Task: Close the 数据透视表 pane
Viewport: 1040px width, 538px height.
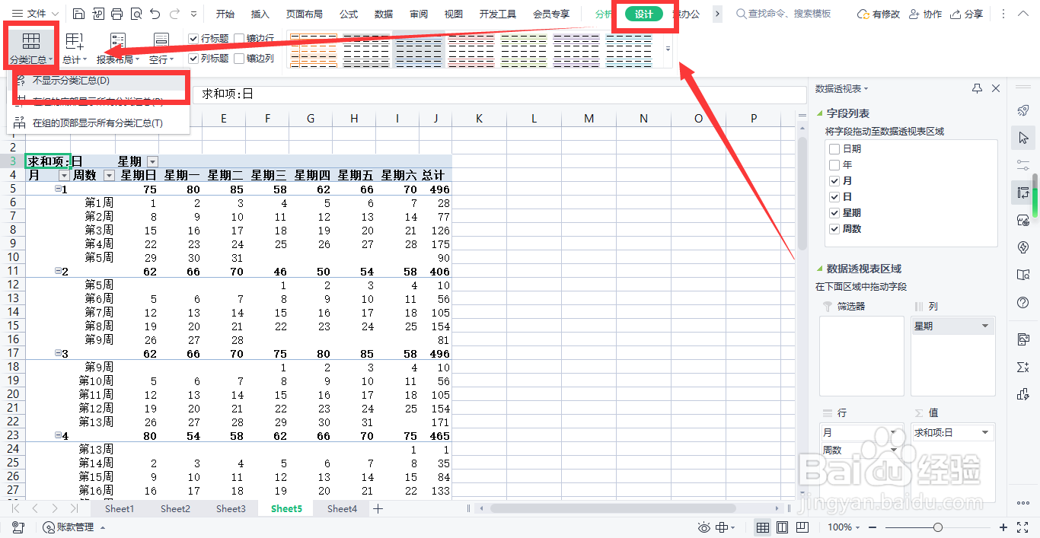Action: pos(996,89)
